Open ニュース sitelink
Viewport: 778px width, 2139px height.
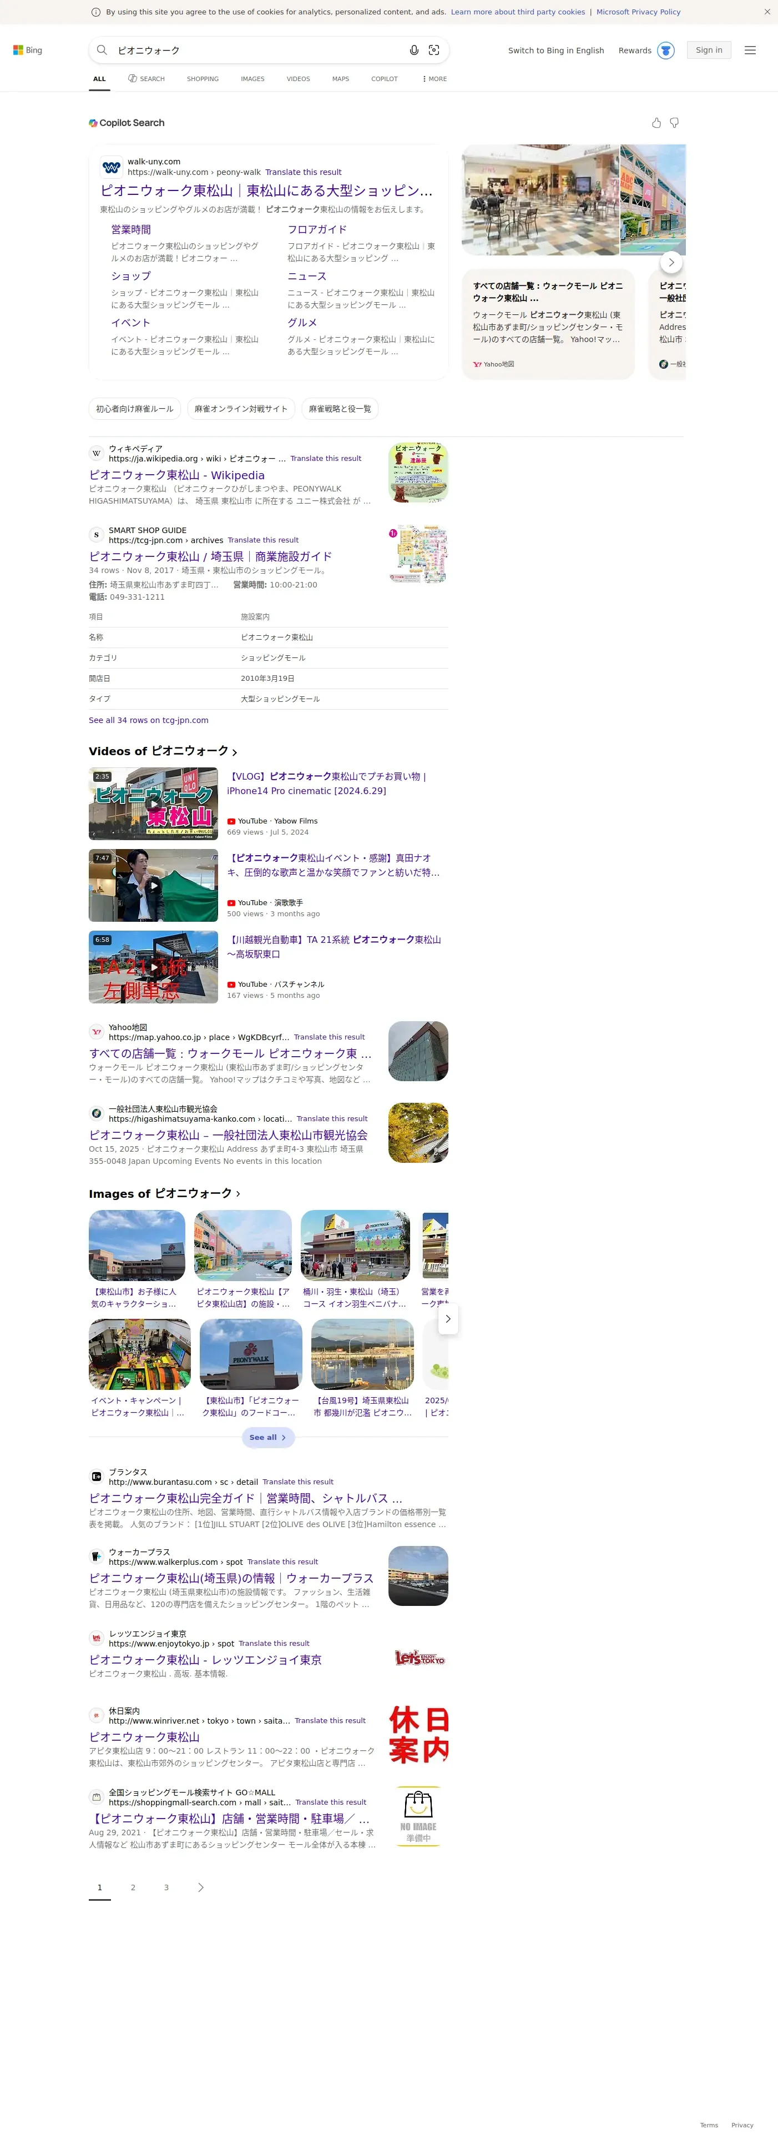pyautogui.click(x=307, y=275)
